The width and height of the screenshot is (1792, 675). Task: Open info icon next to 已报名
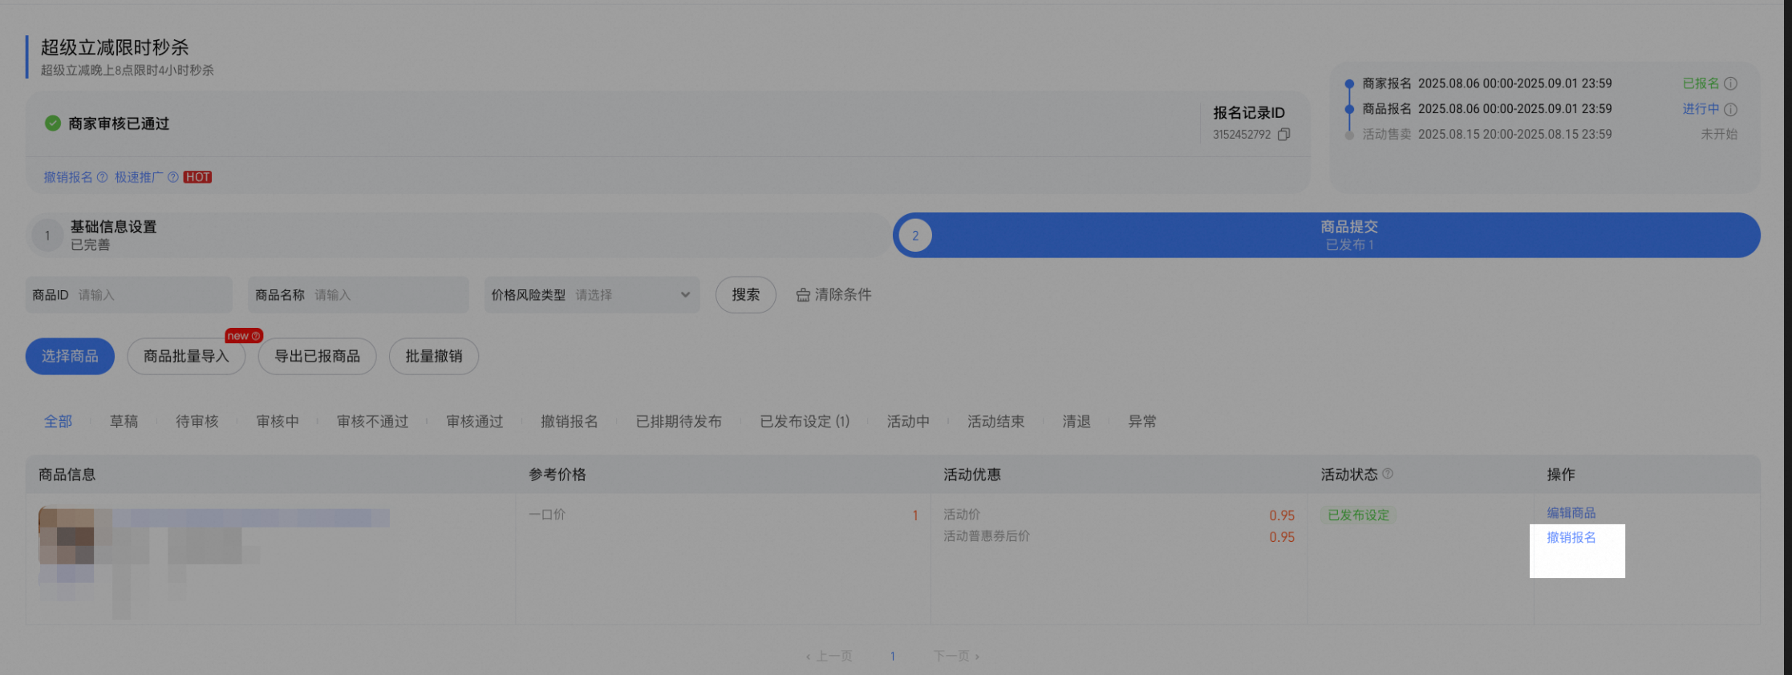[1730, 83]
